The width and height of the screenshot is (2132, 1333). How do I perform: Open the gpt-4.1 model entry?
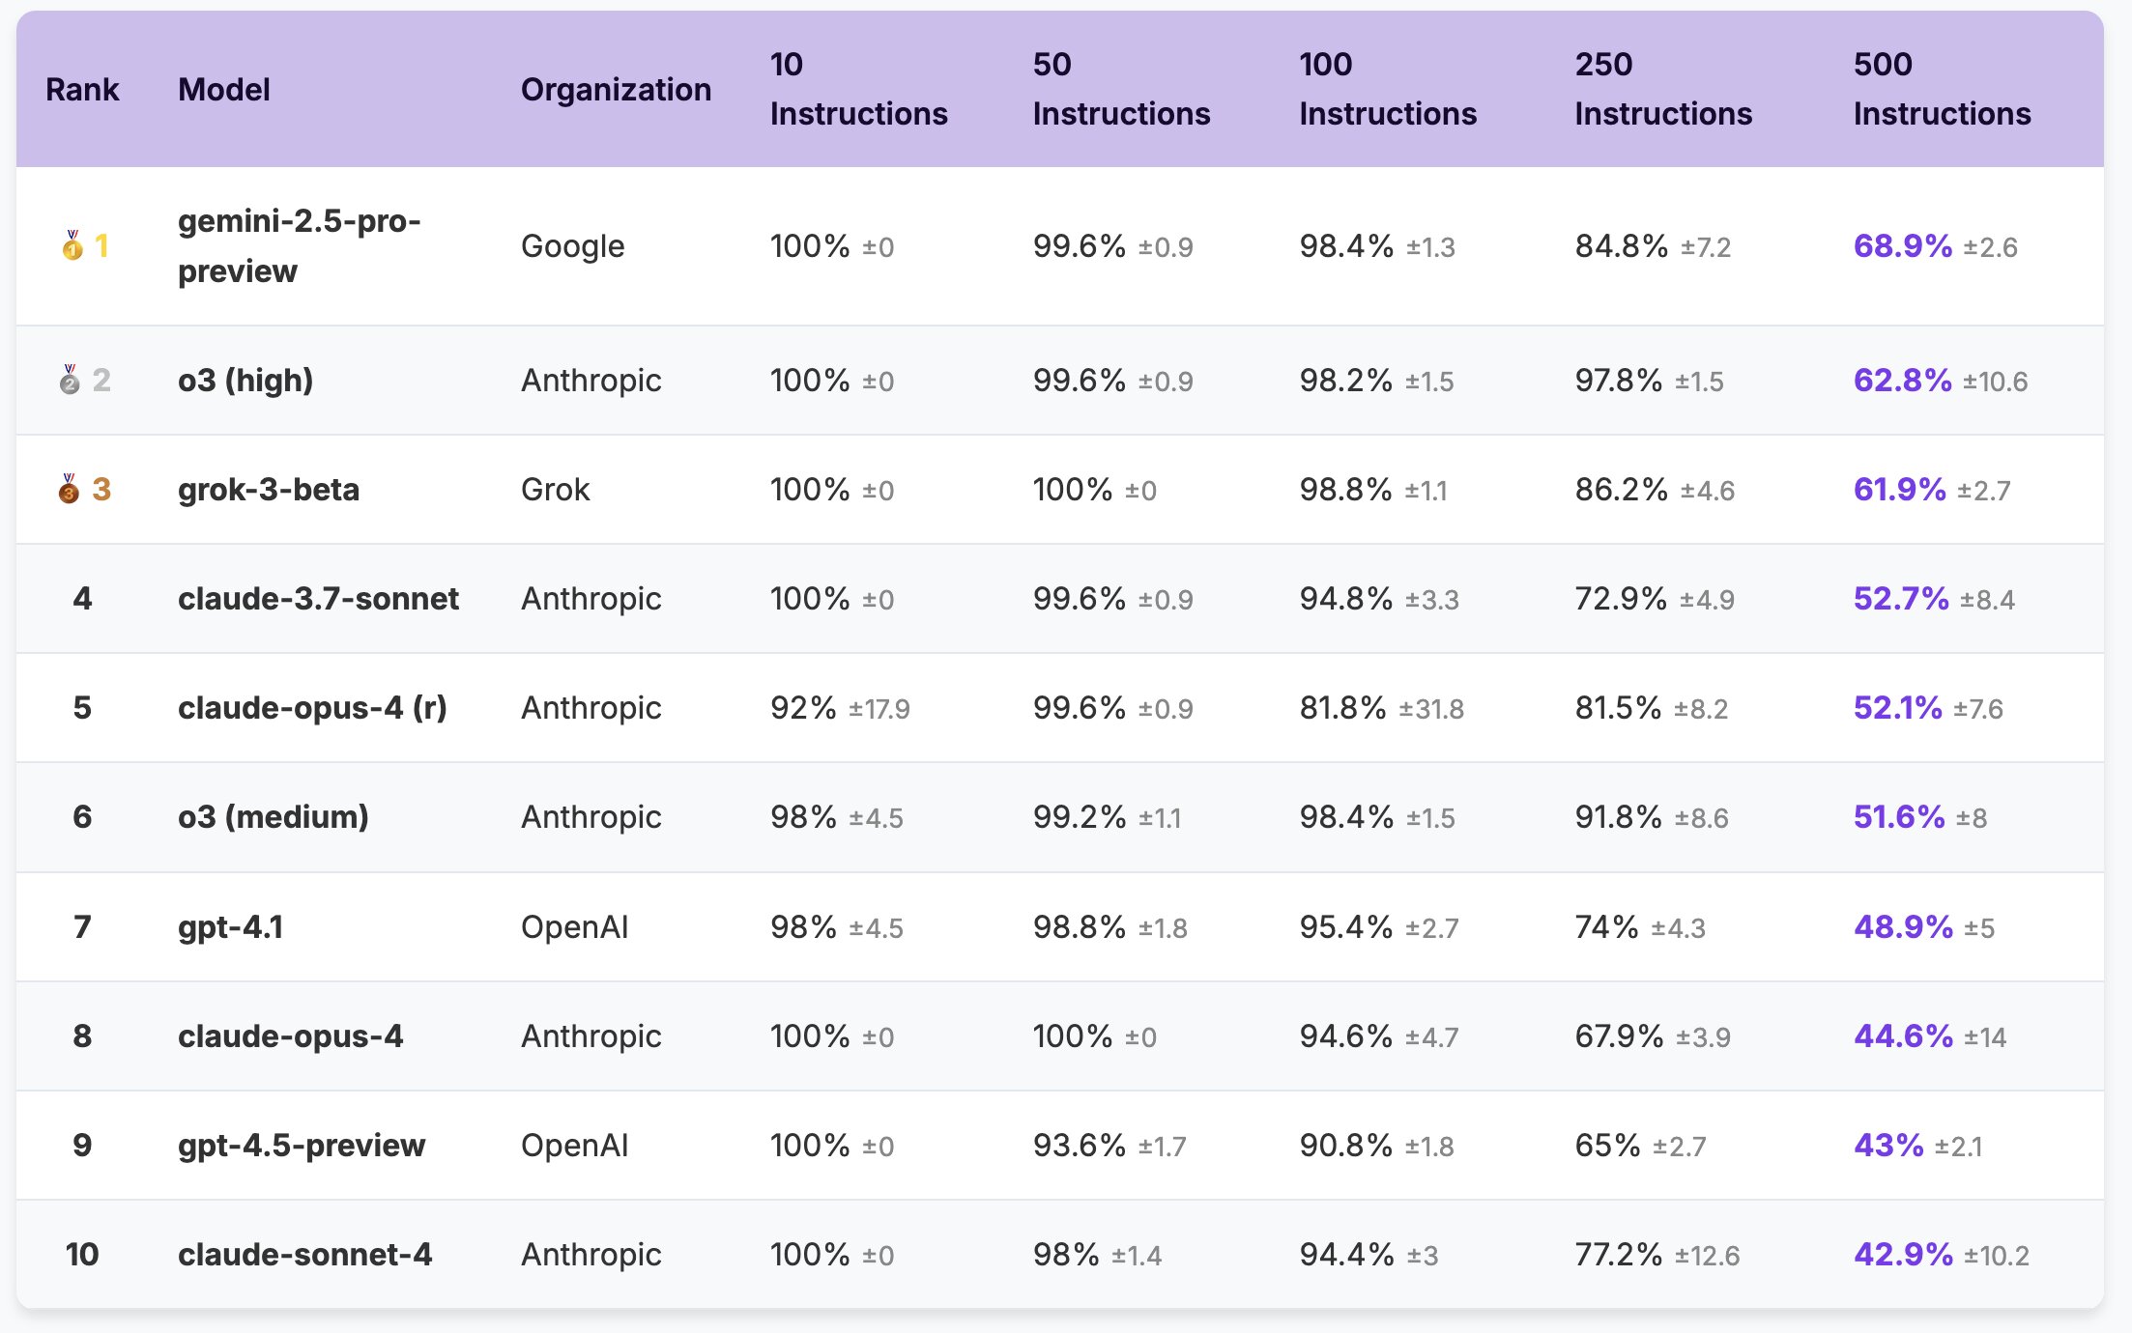point(231,926)
